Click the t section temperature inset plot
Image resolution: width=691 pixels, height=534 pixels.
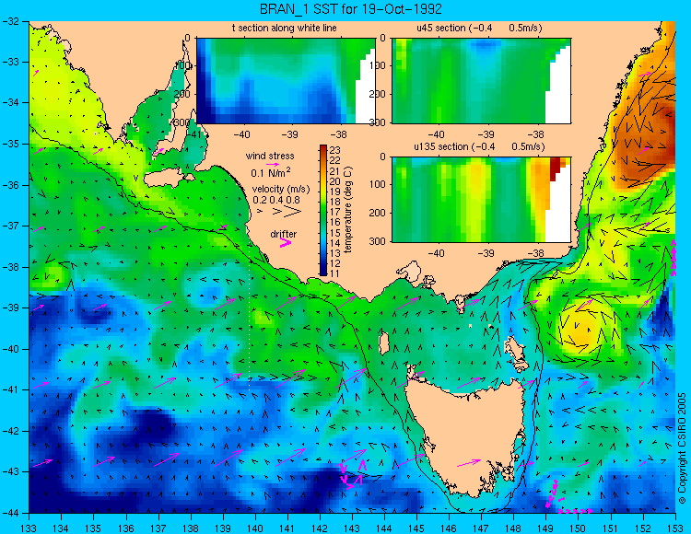point(286,81)
